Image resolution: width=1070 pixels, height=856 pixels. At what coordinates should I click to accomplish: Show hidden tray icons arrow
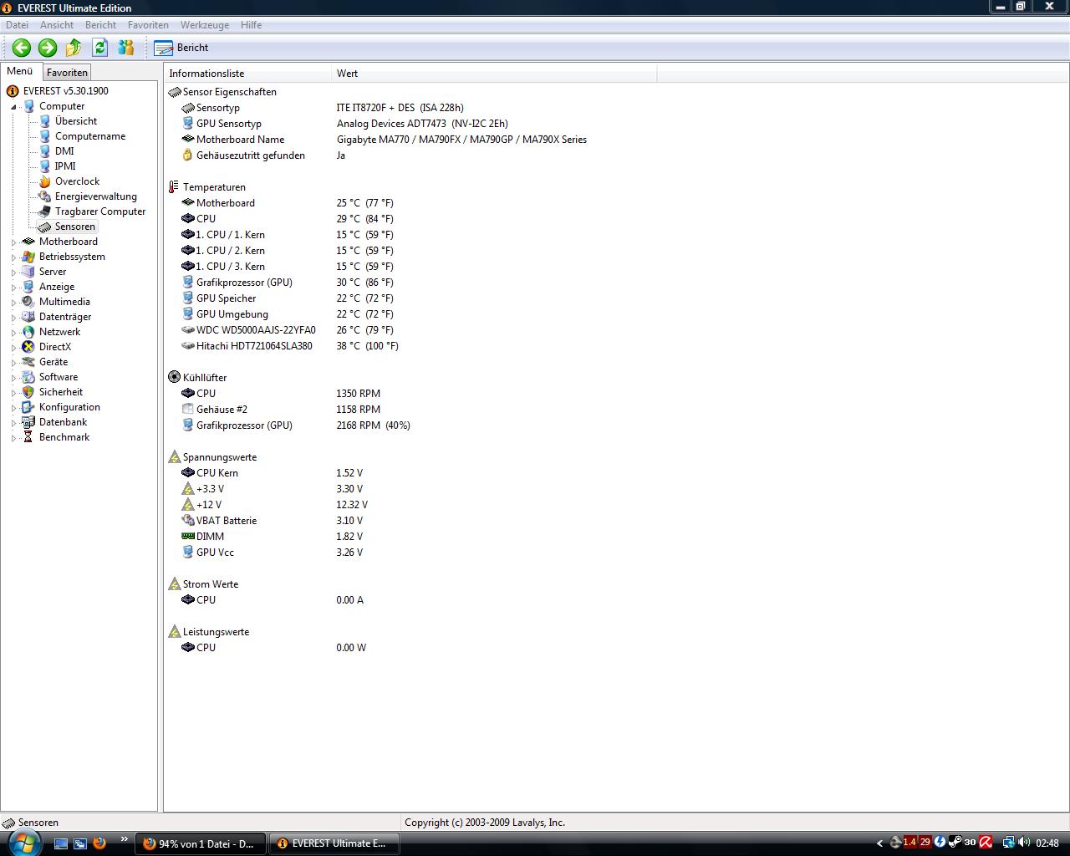tap(879, 843)
